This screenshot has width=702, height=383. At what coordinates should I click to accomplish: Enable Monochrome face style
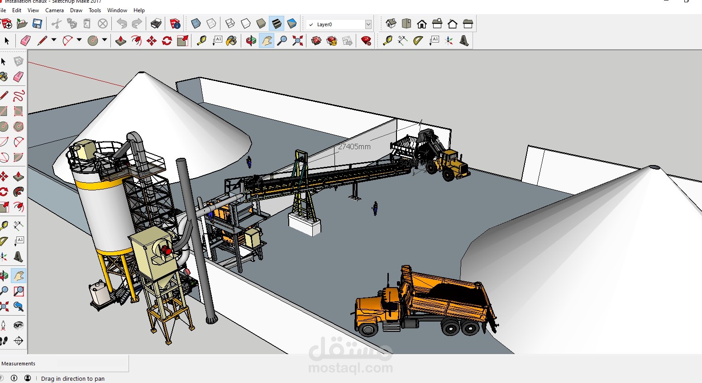(292, 24)
